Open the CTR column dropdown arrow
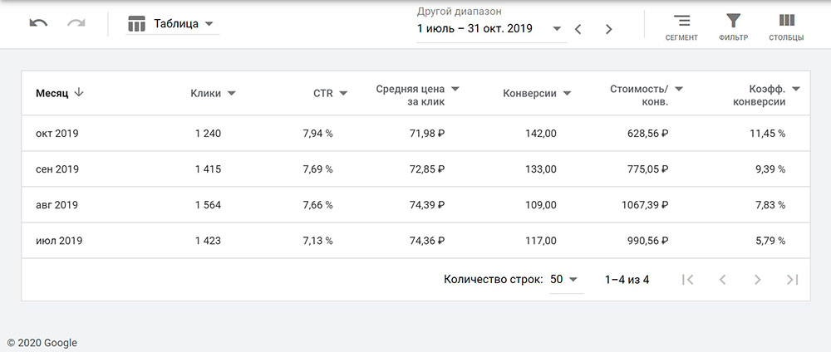The height and width of the screenshot is (352, 831). point(343,94)
